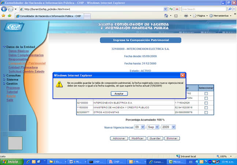Open the Favorites Center star icon
The height and width of the screenshot is (165, 237).
[x=3, y=16]
